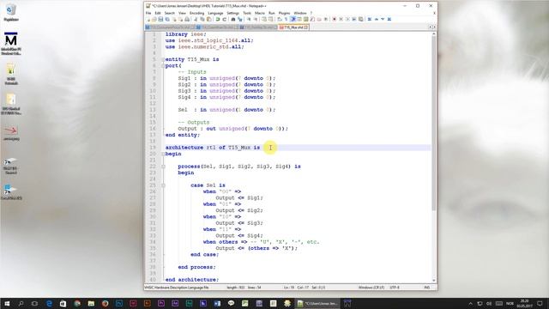Click the '-- Outputs' comment line
This screenshot has width=549, height=309.
tap(194, 122)
